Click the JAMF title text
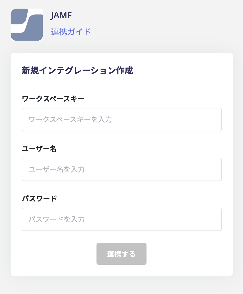Screen dimensions: 243x294 coord(61,15)
